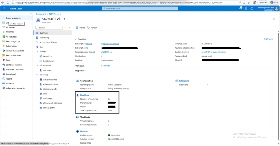The image size is (280, 146).
Task: Click Add tags link
Action: pyautogui.click(x=106, y=66)
